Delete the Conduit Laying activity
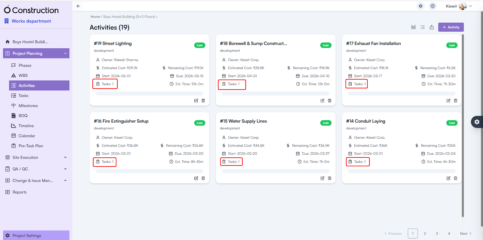Image resolution: width=483 pixels, height=240 pixels. [x=456, y=178]
